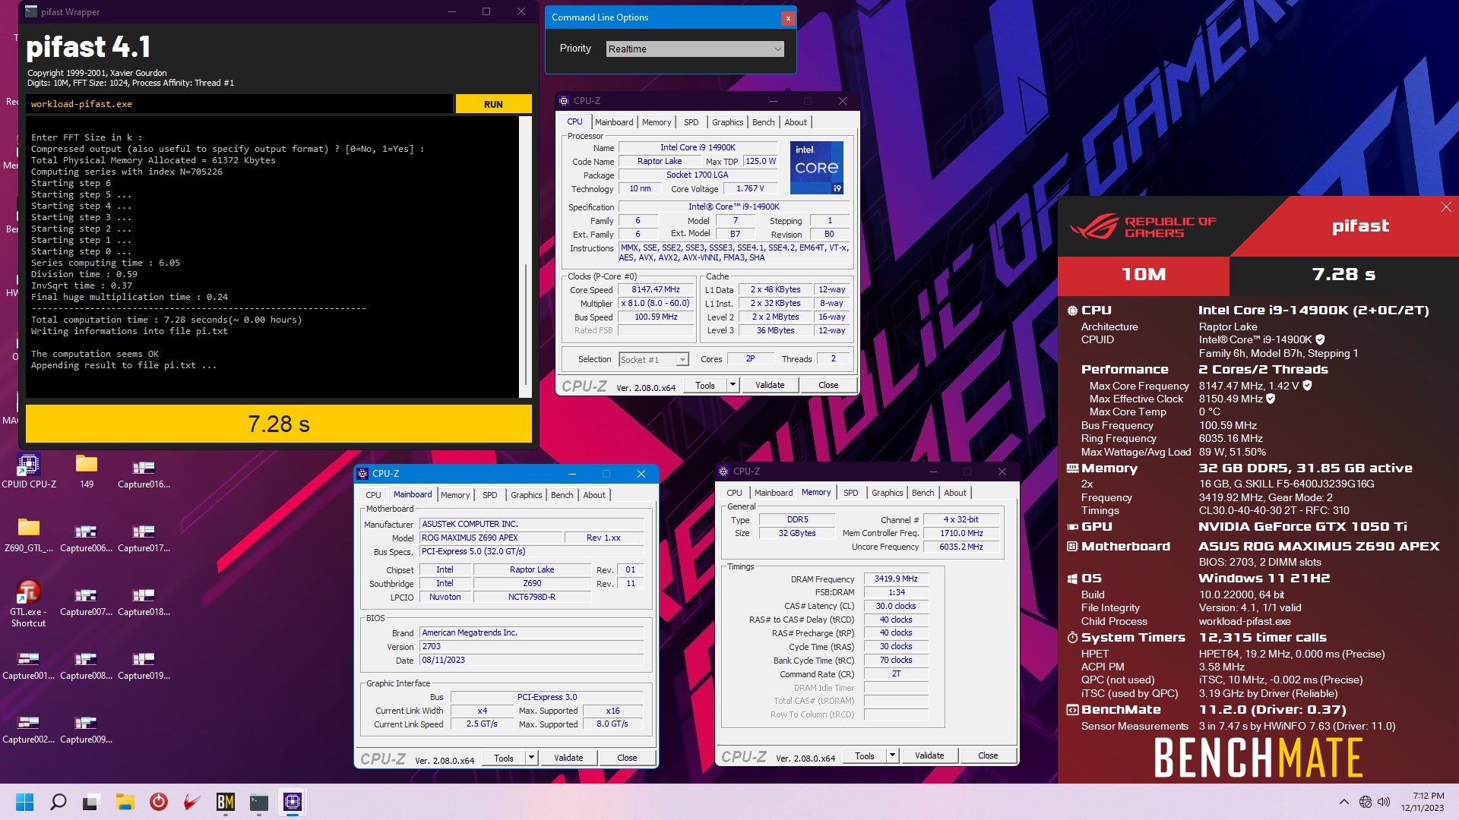The image size is (1459, 820).
Task: Click workload-pifast.exe path field
Action: pyautogui.click(x=239, y=104)
